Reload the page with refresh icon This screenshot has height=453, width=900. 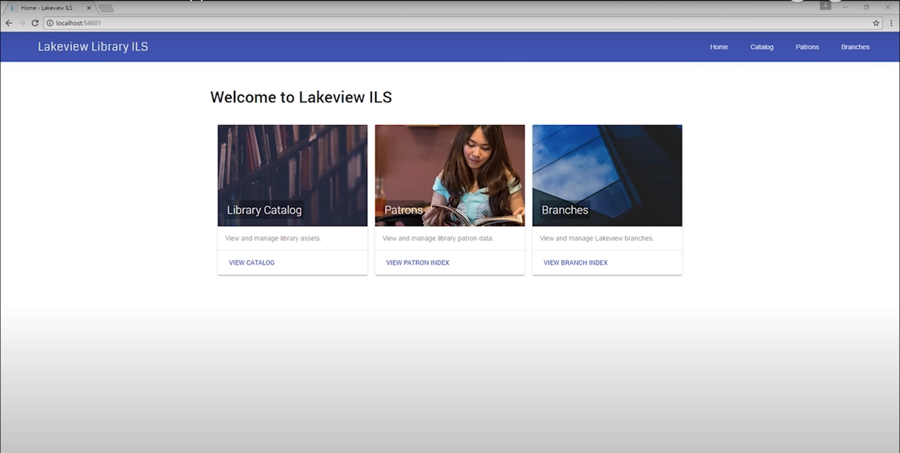pos(35,23)
